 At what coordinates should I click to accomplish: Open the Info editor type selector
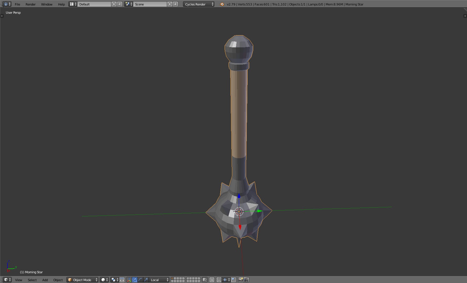7,4
